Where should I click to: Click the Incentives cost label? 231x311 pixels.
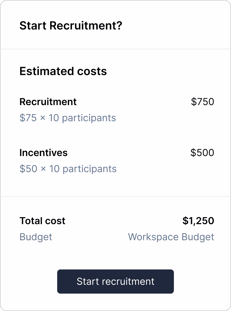(44, 153)
